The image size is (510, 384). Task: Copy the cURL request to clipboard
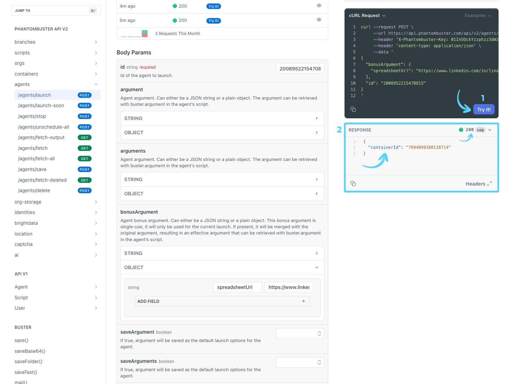[353, 109]
